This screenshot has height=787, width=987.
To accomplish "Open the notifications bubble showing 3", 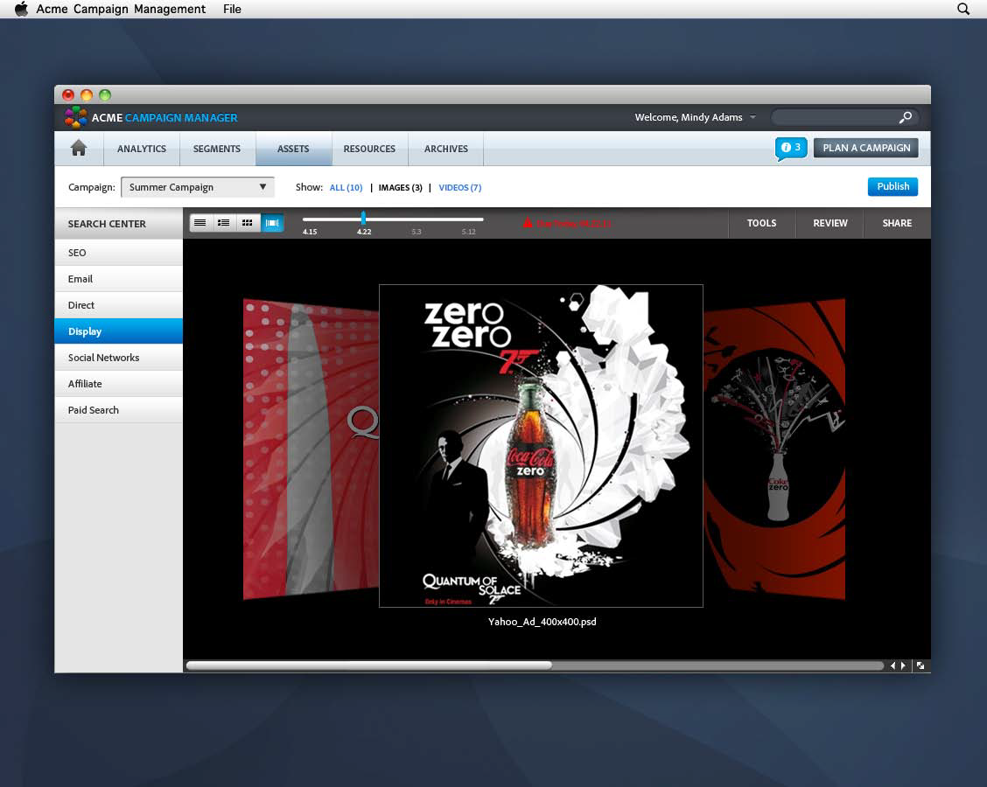I will point(791,149).
